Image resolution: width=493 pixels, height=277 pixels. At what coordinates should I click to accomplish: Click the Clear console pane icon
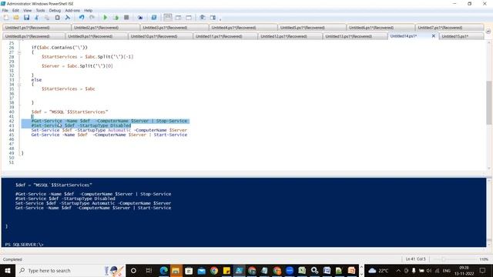pos(68,18)
